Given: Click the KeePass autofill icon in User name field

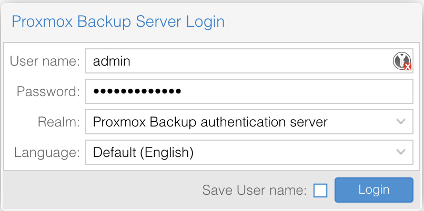Looking at the screenshot, I should pyautogui.click(x=402, y=61).
